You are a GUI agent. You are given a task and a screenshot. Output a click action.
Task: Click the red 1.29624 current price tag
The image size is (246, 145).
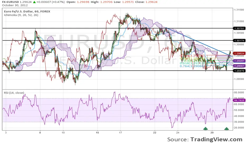point(239,54)
